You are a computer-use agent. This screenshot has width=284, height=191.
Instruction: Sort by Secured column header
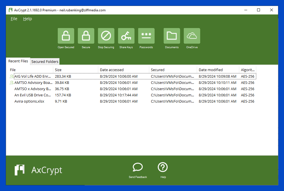point(173,70)
